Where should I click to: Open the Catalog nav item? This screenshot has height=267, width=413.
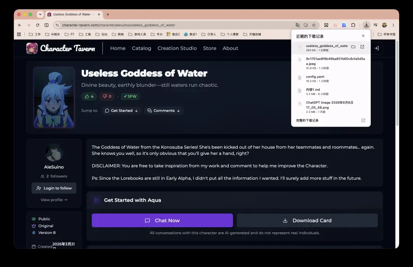pos(141,48)
